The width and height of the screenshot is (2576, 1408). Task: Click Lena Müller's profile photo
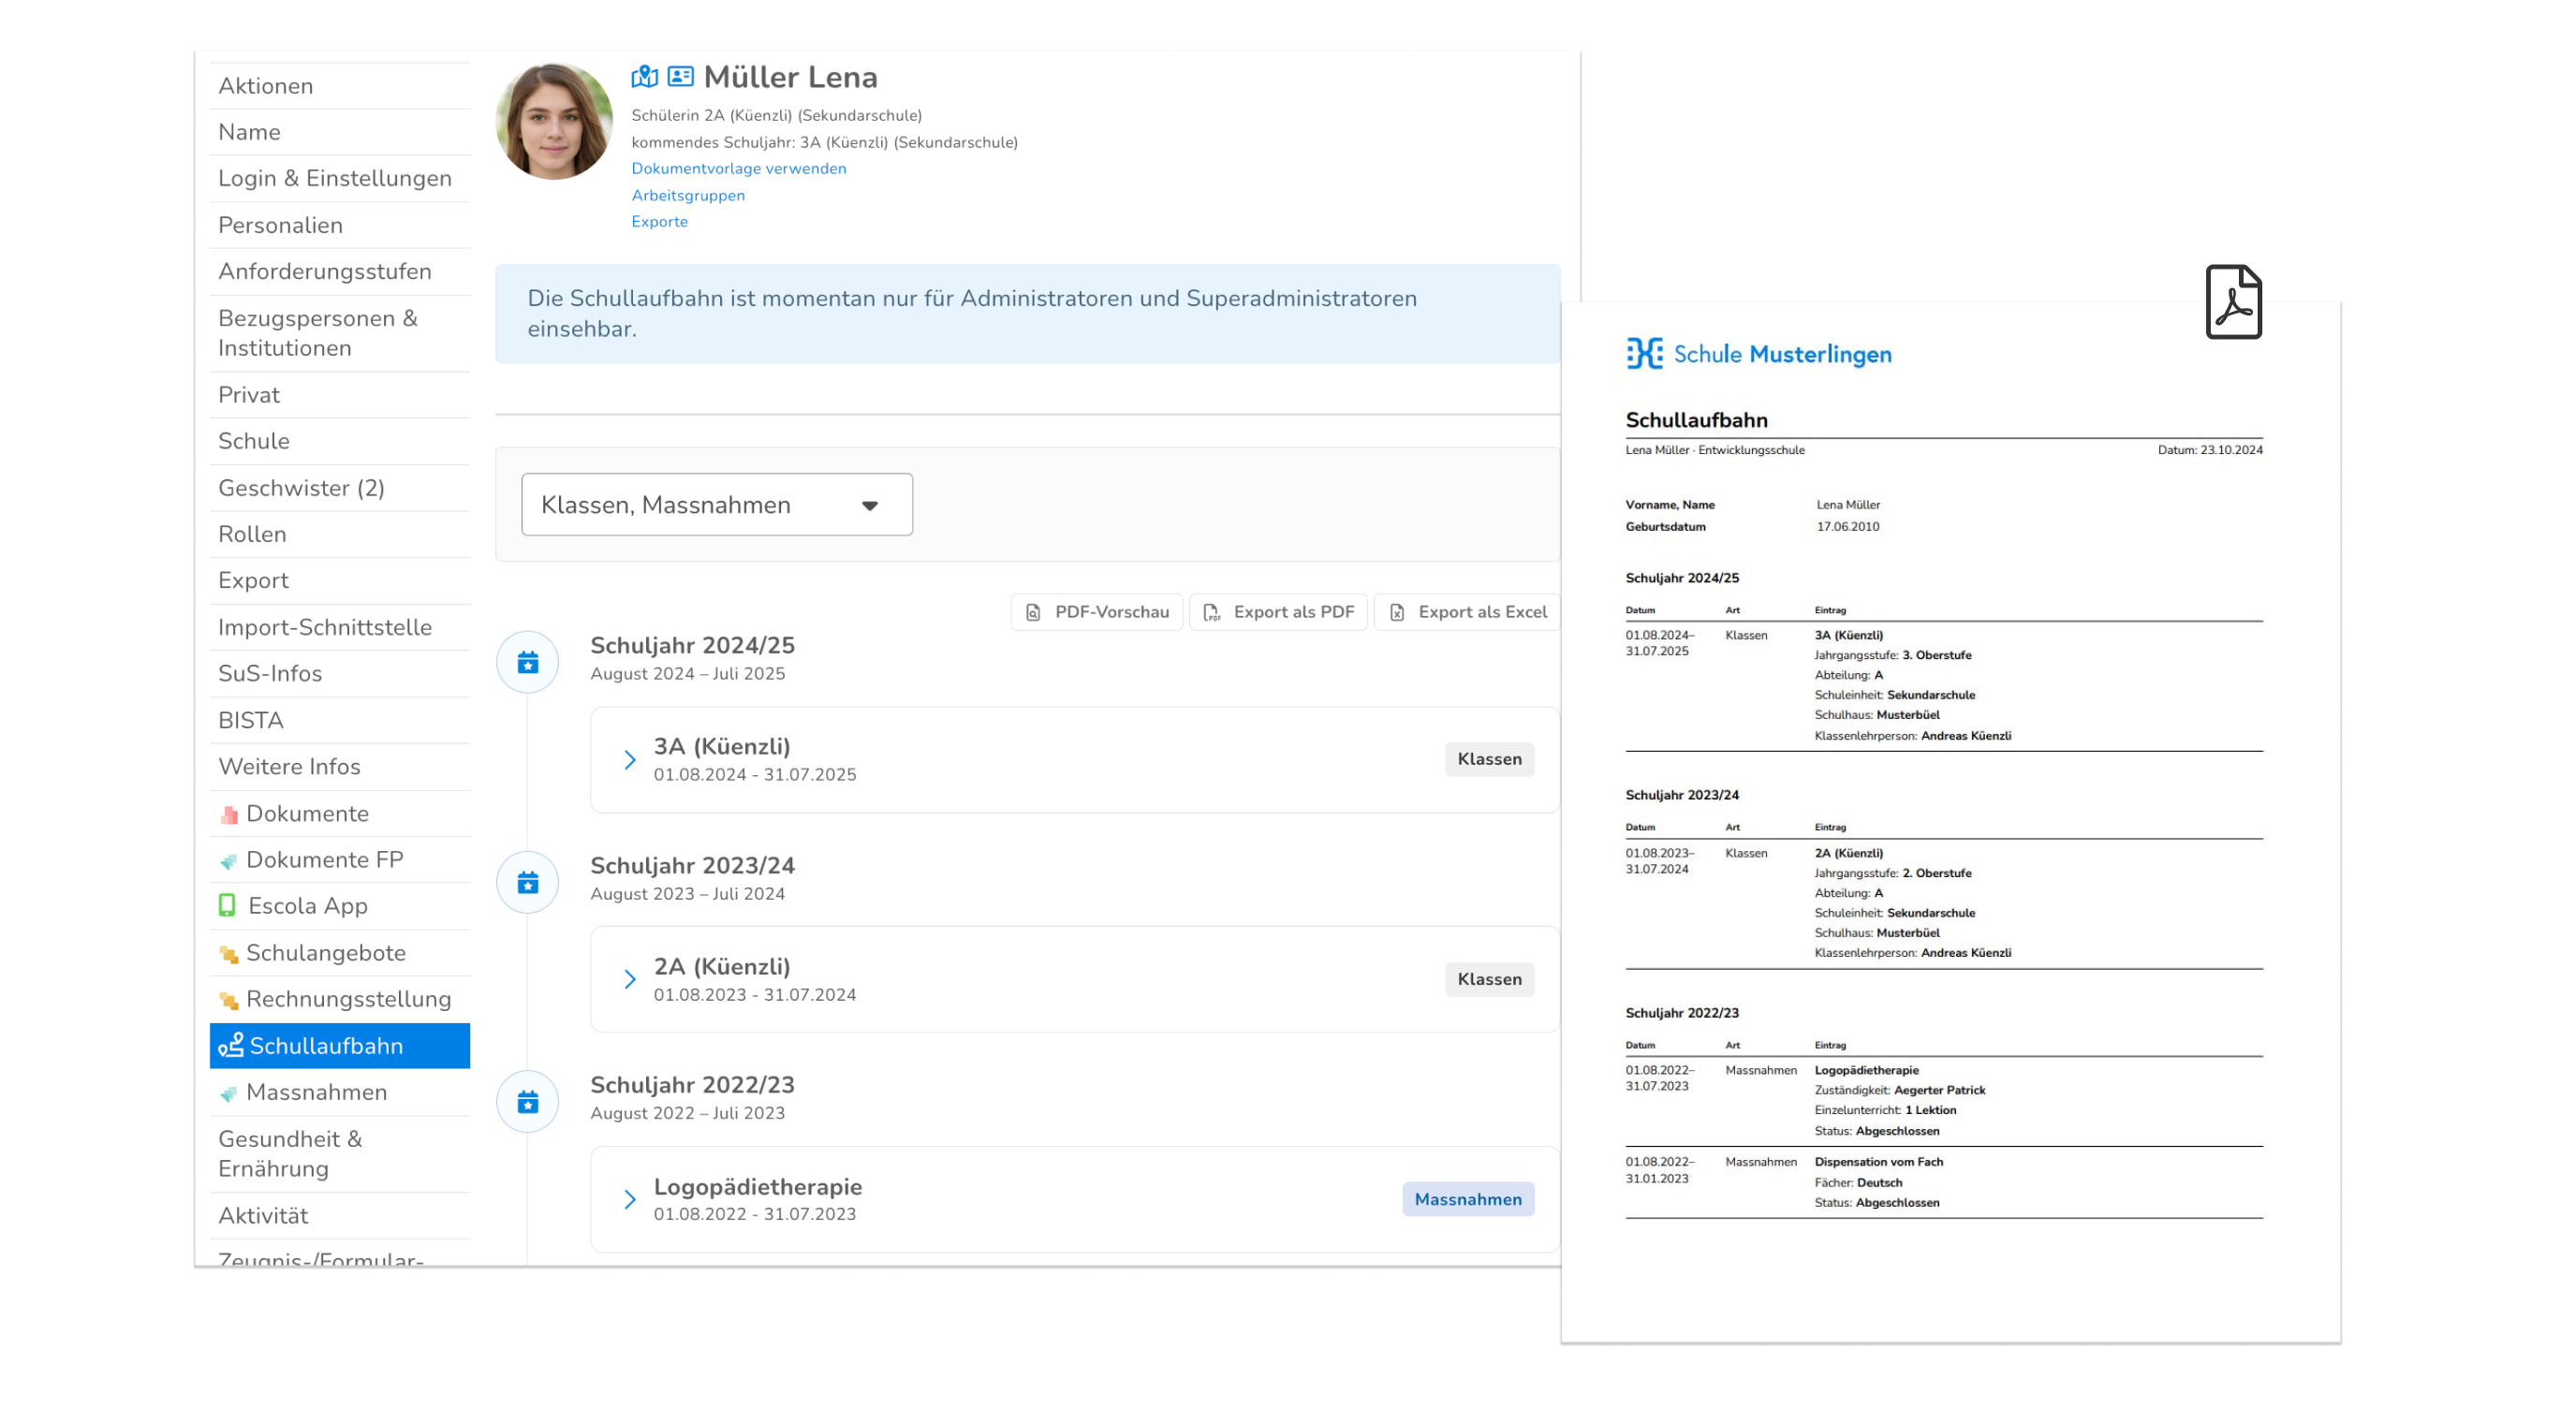click(x=554, y=121)
